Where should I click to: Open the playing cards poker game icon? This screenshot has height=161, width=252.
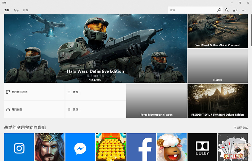click(x=233, y=147)
